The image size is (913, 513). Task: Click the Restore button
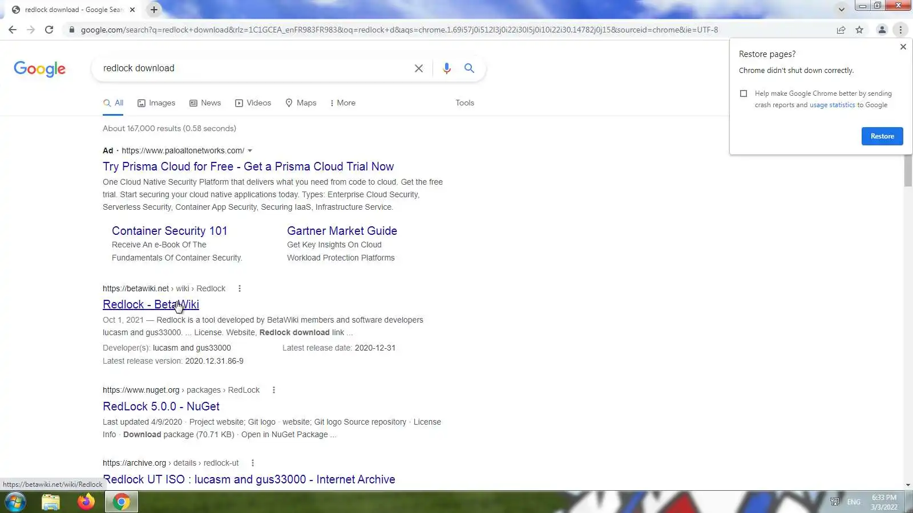pyautogui.click(x=882, y=136)
